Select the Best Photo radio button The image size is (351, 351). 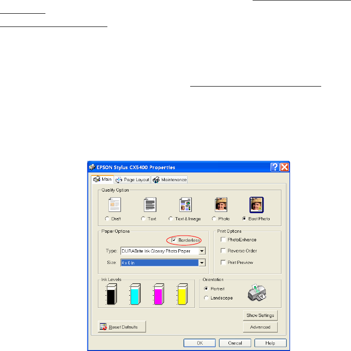pyautogui.click(x=244, y=219)
